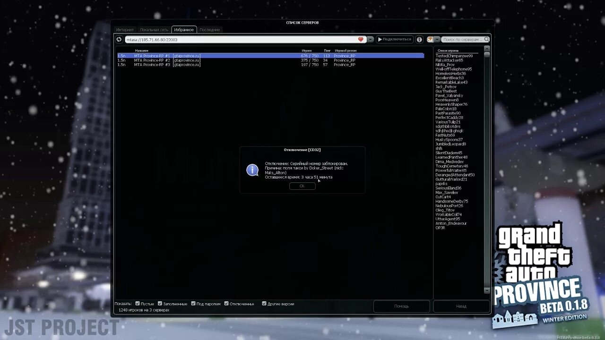Click player HuskySpoons37
Viewport: 605px width, 340px height.
(449, 140)
